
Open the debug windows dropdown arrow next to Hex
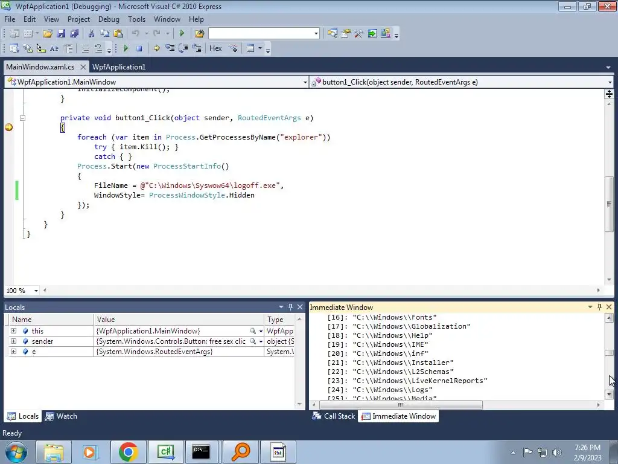click(260, 48)
